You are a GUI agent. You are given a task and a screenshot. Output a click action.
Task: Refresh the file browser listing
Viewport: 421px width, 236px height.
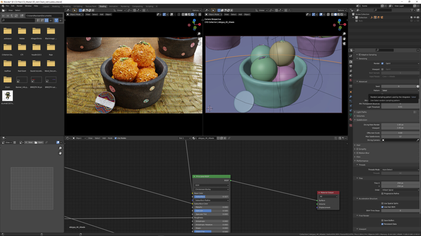point(16,16)
